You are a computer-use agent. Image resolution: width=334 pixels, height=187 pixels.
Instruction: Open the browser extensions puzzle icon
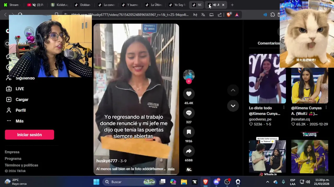[273, 15]
